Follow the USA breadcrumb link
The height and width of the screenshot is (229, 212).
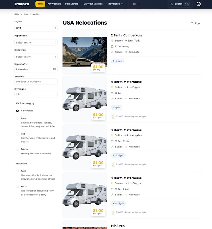[x=16, y=14]
